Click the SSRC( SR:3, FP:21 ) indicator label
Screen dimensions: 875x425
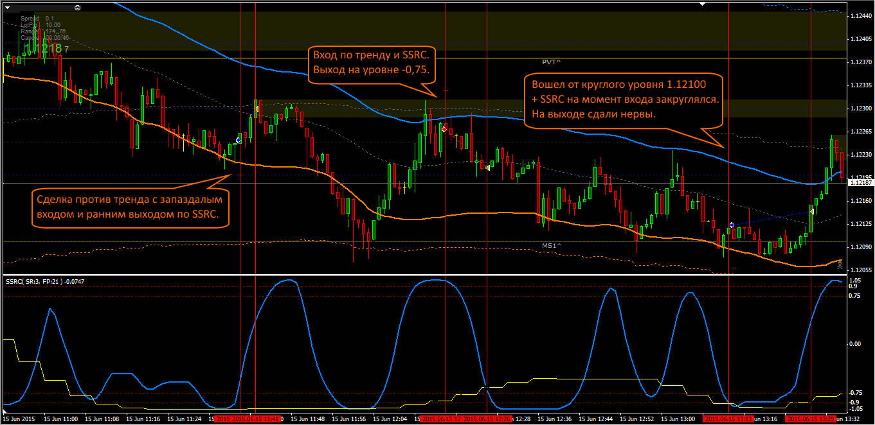(45, 281)
